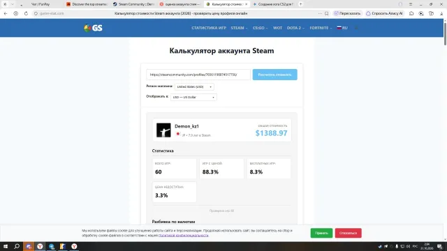Open the WOT menu item
The image size is (447, 251).
277,28
